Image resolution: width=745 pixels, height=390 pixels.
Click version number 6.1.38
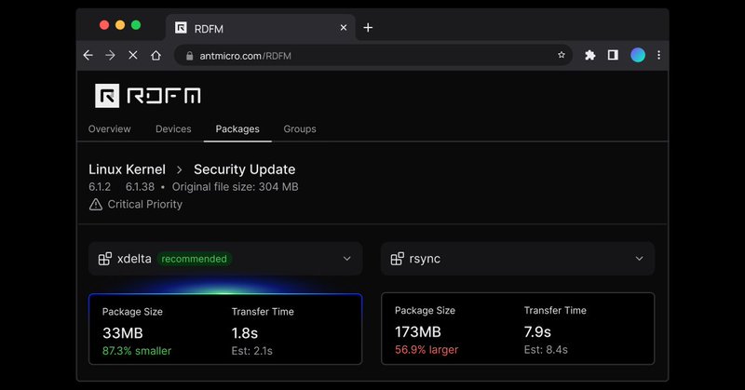click(140, 187)
